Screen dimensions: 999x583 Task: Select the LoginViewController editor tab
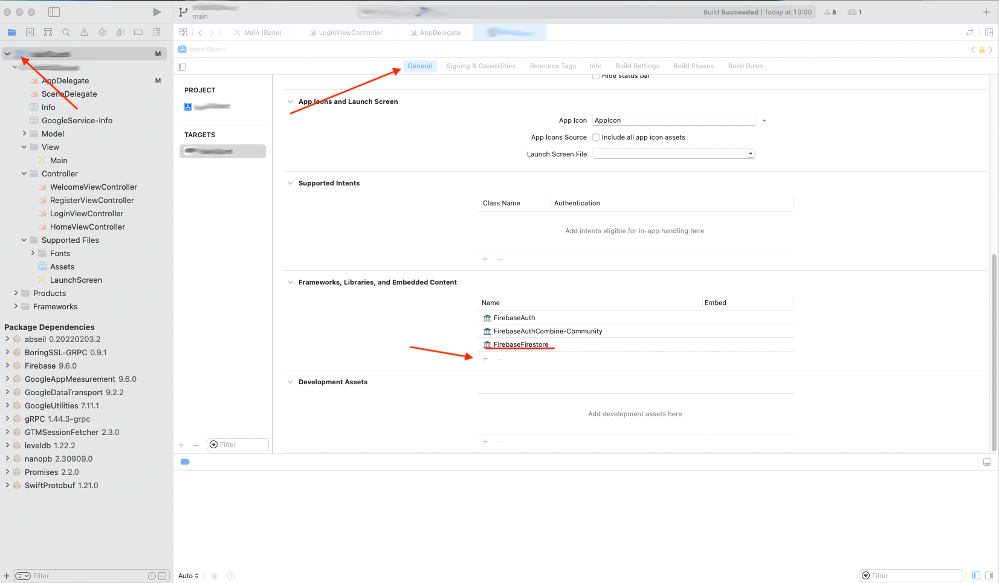(x=345, y=33)
